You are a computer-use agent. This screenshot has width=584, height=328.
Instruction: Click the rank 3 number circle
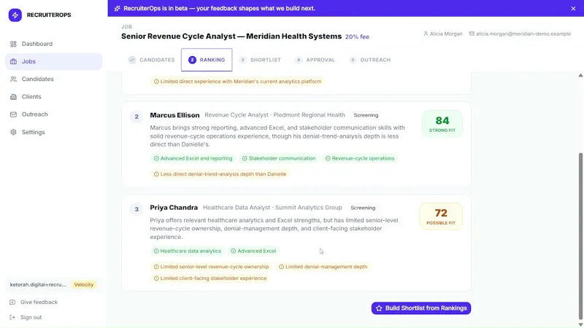click(x=137, y=209)
